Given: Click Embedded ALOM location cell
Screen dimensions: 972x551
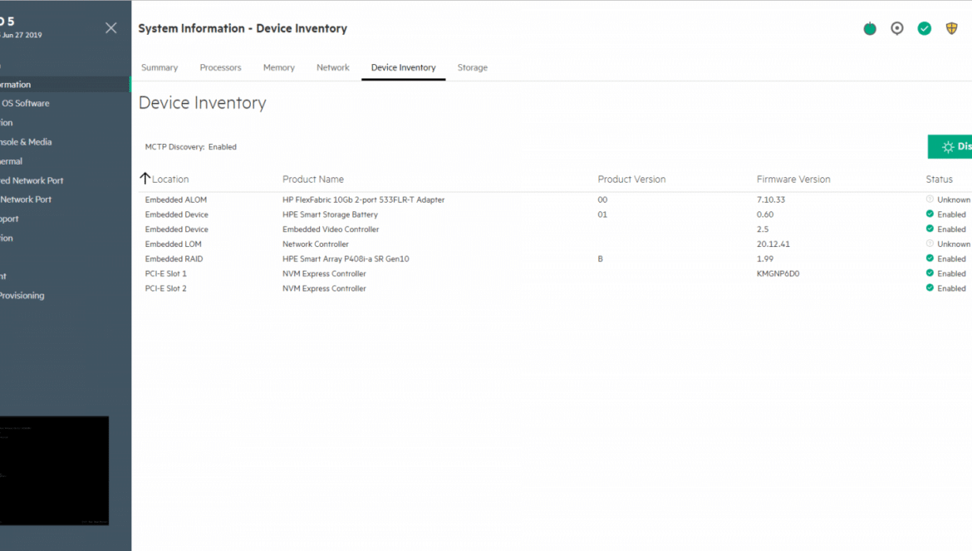Looking at the screenshot, I should pyautogui.click(x=176, y=199).
